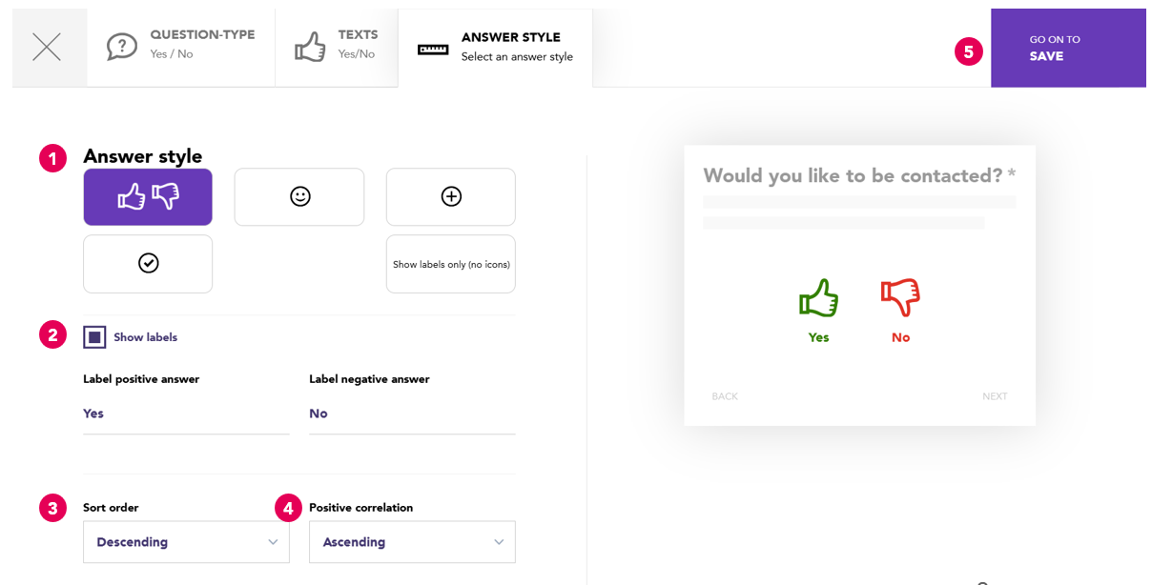Click the 'No' label in preview
The width and height of the screenshot is (1152, 585).
tap(900, 337)
